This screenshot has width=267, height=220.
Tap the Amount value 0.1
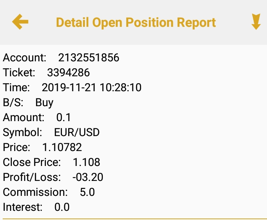(63, 118)
